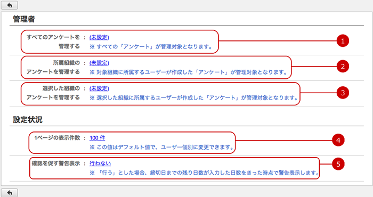Click the 100 件 display count link
Viewport: 373px width, 197px height.
click(x=98, y=138)
